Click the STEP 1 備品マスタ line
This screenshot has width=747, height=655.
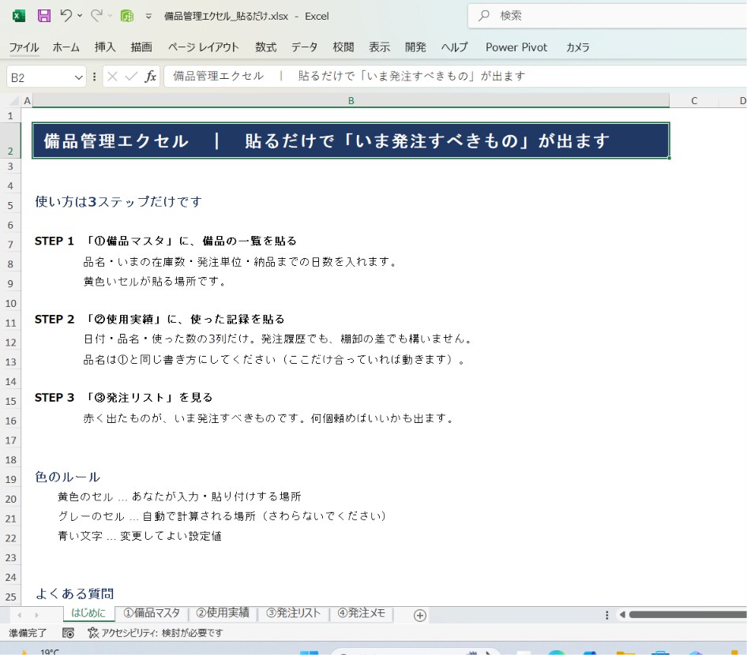point(166,241)
